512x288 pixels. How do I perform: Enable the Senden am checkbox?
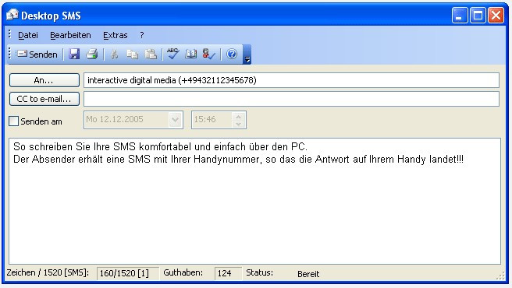[13, 121]
